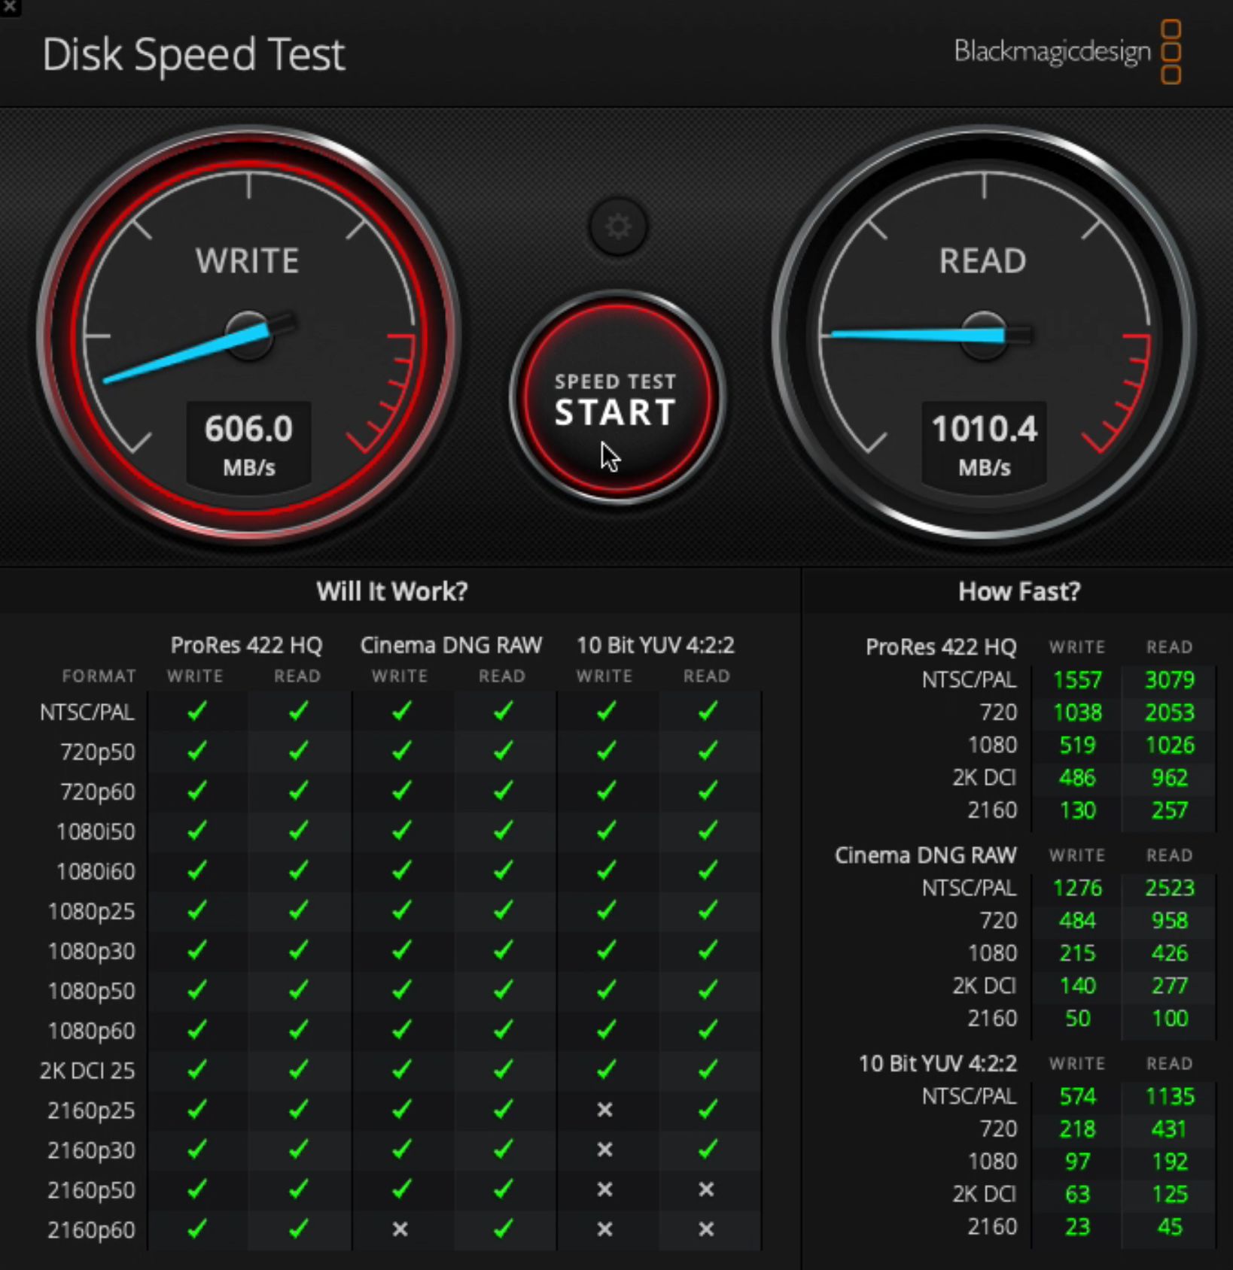Image resolution: width=1233 pixels, height=1270 pixels.
Task: Click the X mark for 2160p25 10 Bit YUV write
Action: pyautogui.click(x=604, y=1110)
